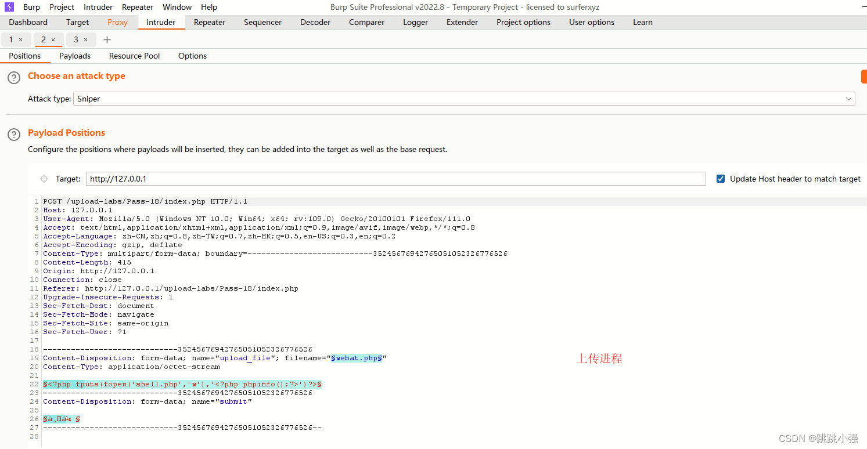Open the Window menu
867x449 pixels.
tap(177, 7)
